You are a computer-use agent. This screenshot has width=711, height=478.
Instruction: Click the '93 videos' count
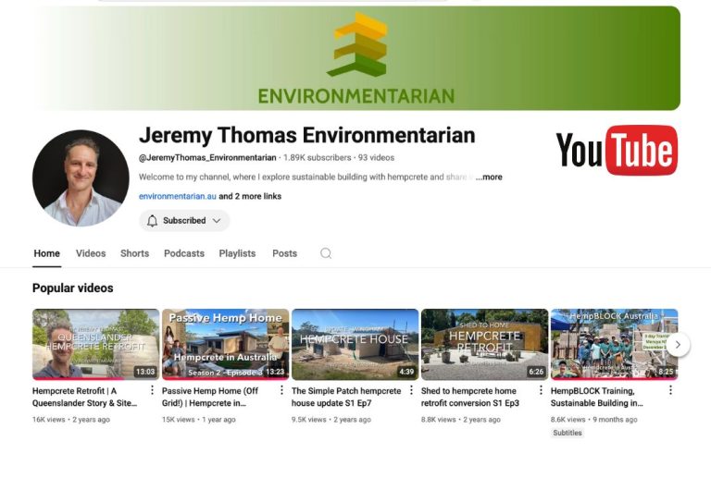[x=377, y=157]
